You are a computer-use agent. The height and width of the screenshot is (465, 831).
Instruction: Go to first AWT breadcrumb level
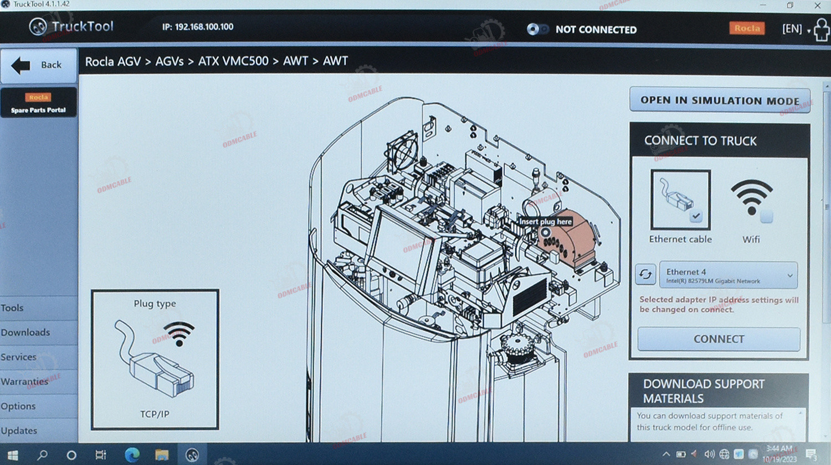tap(295, 61)
